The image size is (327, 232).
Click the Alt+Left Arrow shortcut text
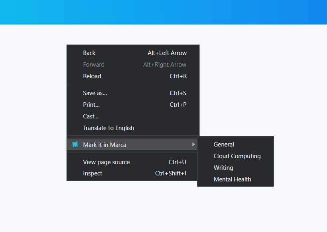(x=167, y=53)
